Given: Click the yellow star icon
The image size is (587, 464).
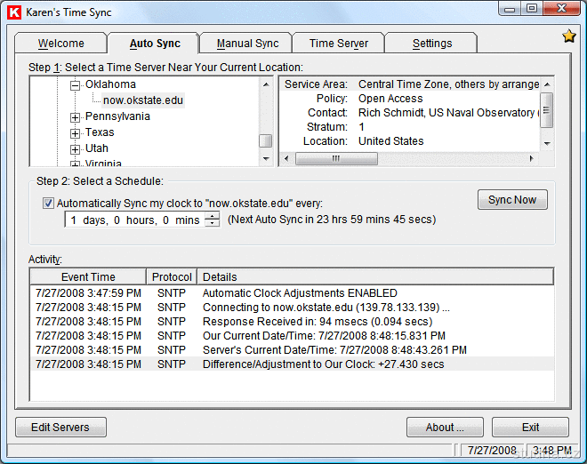Looking at the screenshot, I should 569,36.
